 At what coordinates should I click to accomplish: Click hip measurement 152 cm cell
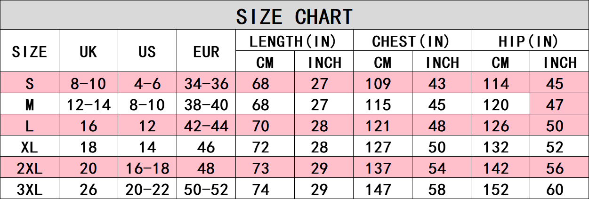(500, 190)
